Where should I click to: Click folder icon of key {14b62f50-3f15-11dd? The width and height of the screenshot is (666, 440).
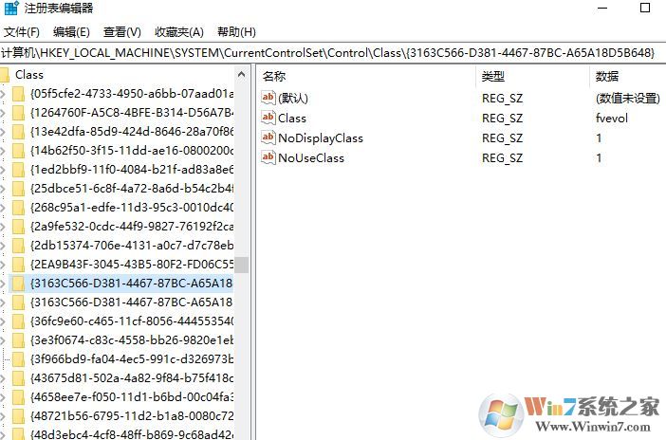(x=18, y=151)
